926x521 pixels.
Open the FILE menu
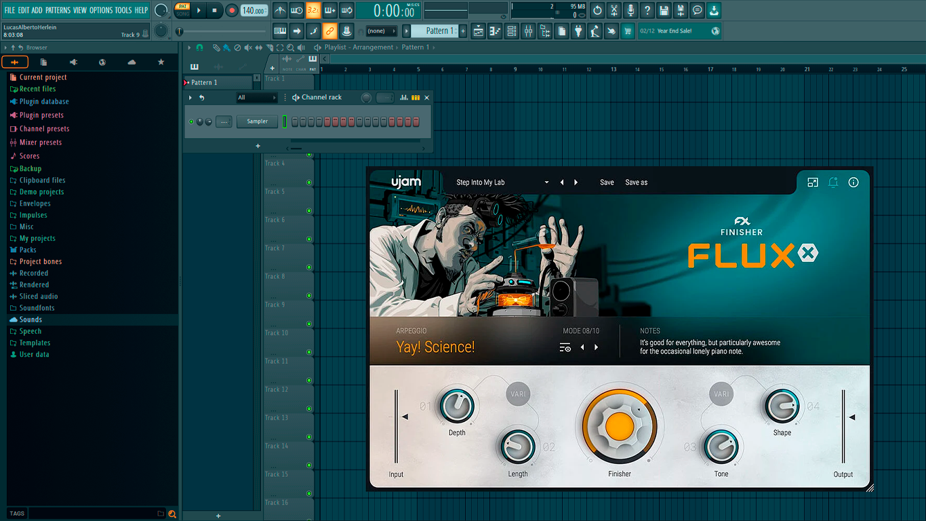[9, 10]
